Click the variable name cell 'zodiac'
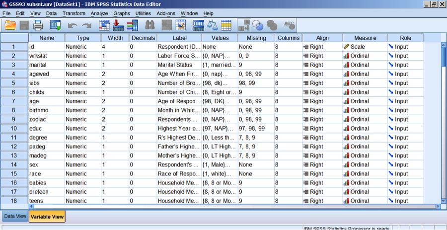The height and width of the screenshot is (230, 447). click(x=47, y=119)
